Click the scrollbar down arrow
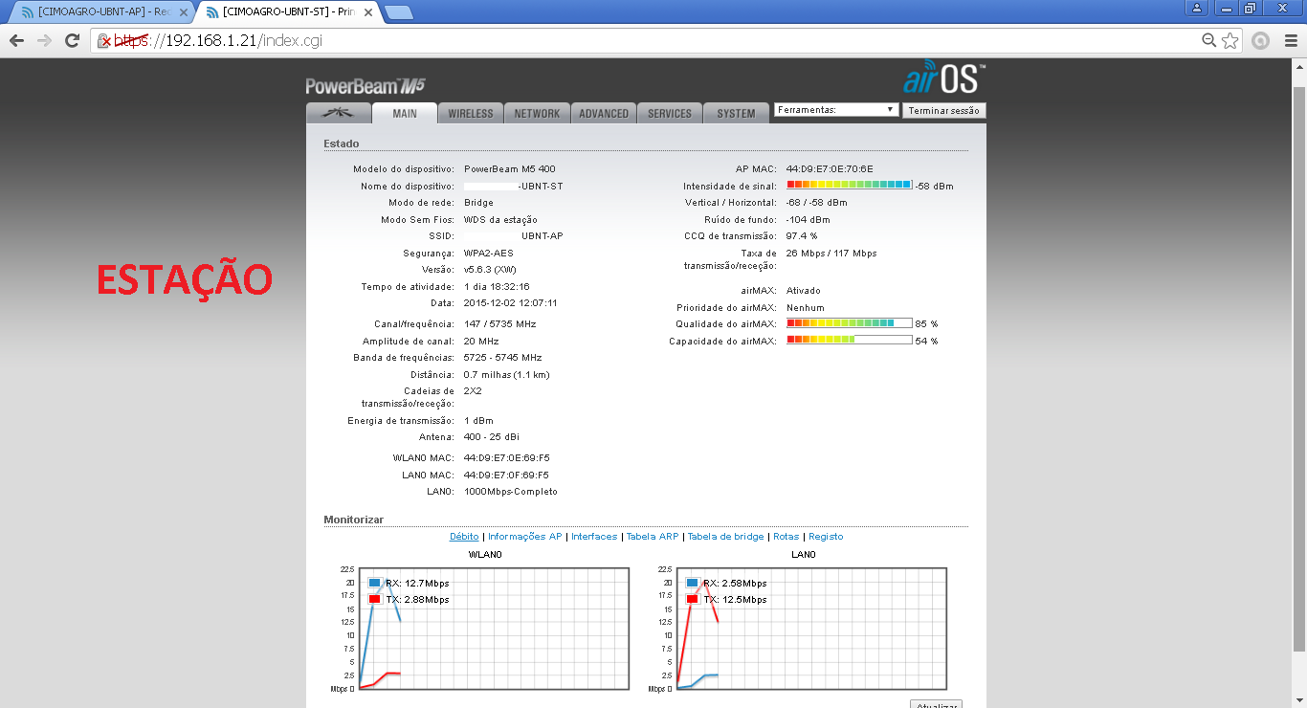The height and width of the screenshot is (708, 1307). pos(1298,699)
